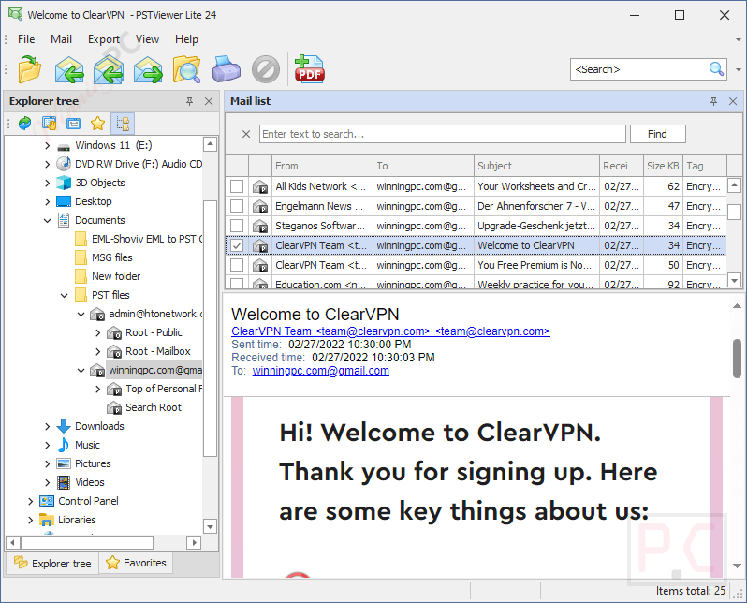This screenshot has width=747, height=603.
Task: Close the Mail list panel
Action: tap(733, 101)
